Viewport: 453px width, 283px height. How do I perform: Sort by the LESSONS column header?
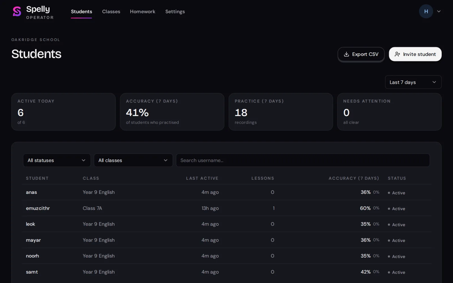pyautogui.click(x=263, y=178)
